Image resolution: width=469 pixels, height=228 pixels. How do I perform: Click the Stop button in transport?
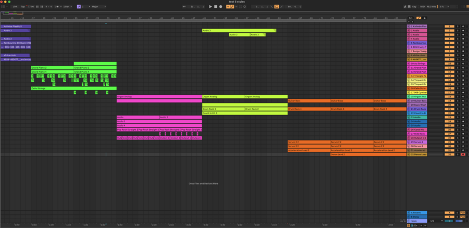(x=216, y=7)
